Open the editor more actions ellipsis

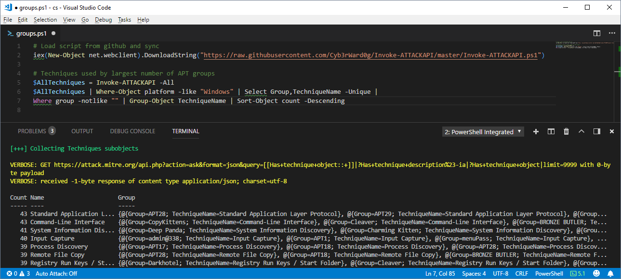coord(612,33)
